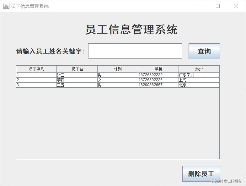246x186 pixels.
Task: Click the Java icon in the title bar
Action: [6, 6]
